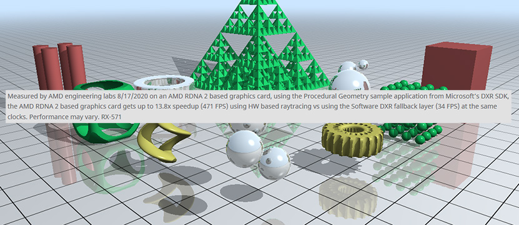Viewport: 519px width, 225px height.
Task: Select the large red cube
Action: point(457,66)
